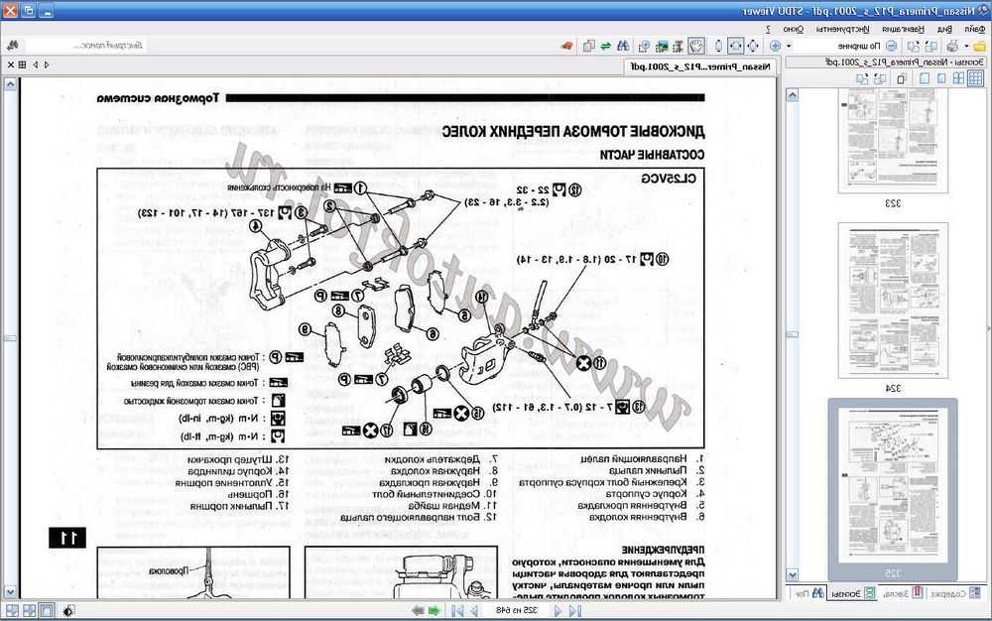Open the zoom level dropdown arrow
Screen dimensions: 992x621
789,46
